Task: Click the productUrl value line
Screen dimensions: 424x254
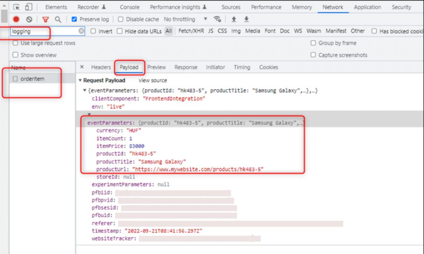Action: [180, 170]
